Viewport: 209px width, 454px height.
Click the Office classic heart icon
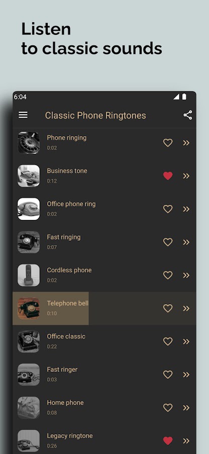coord(168,342)
